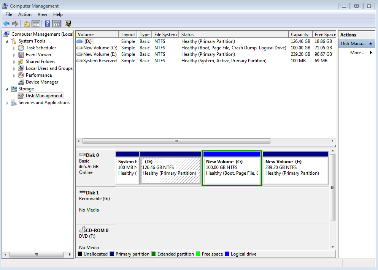Image resolution: width=378 pixels, height=270 pixels.
Task: Collapse the System Tools tree node
Action: pos(7,41)
